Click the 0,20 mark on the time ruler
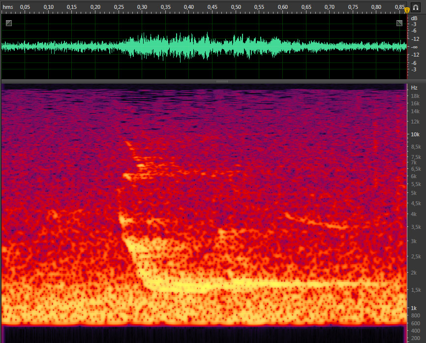 (x=95, y=7)
